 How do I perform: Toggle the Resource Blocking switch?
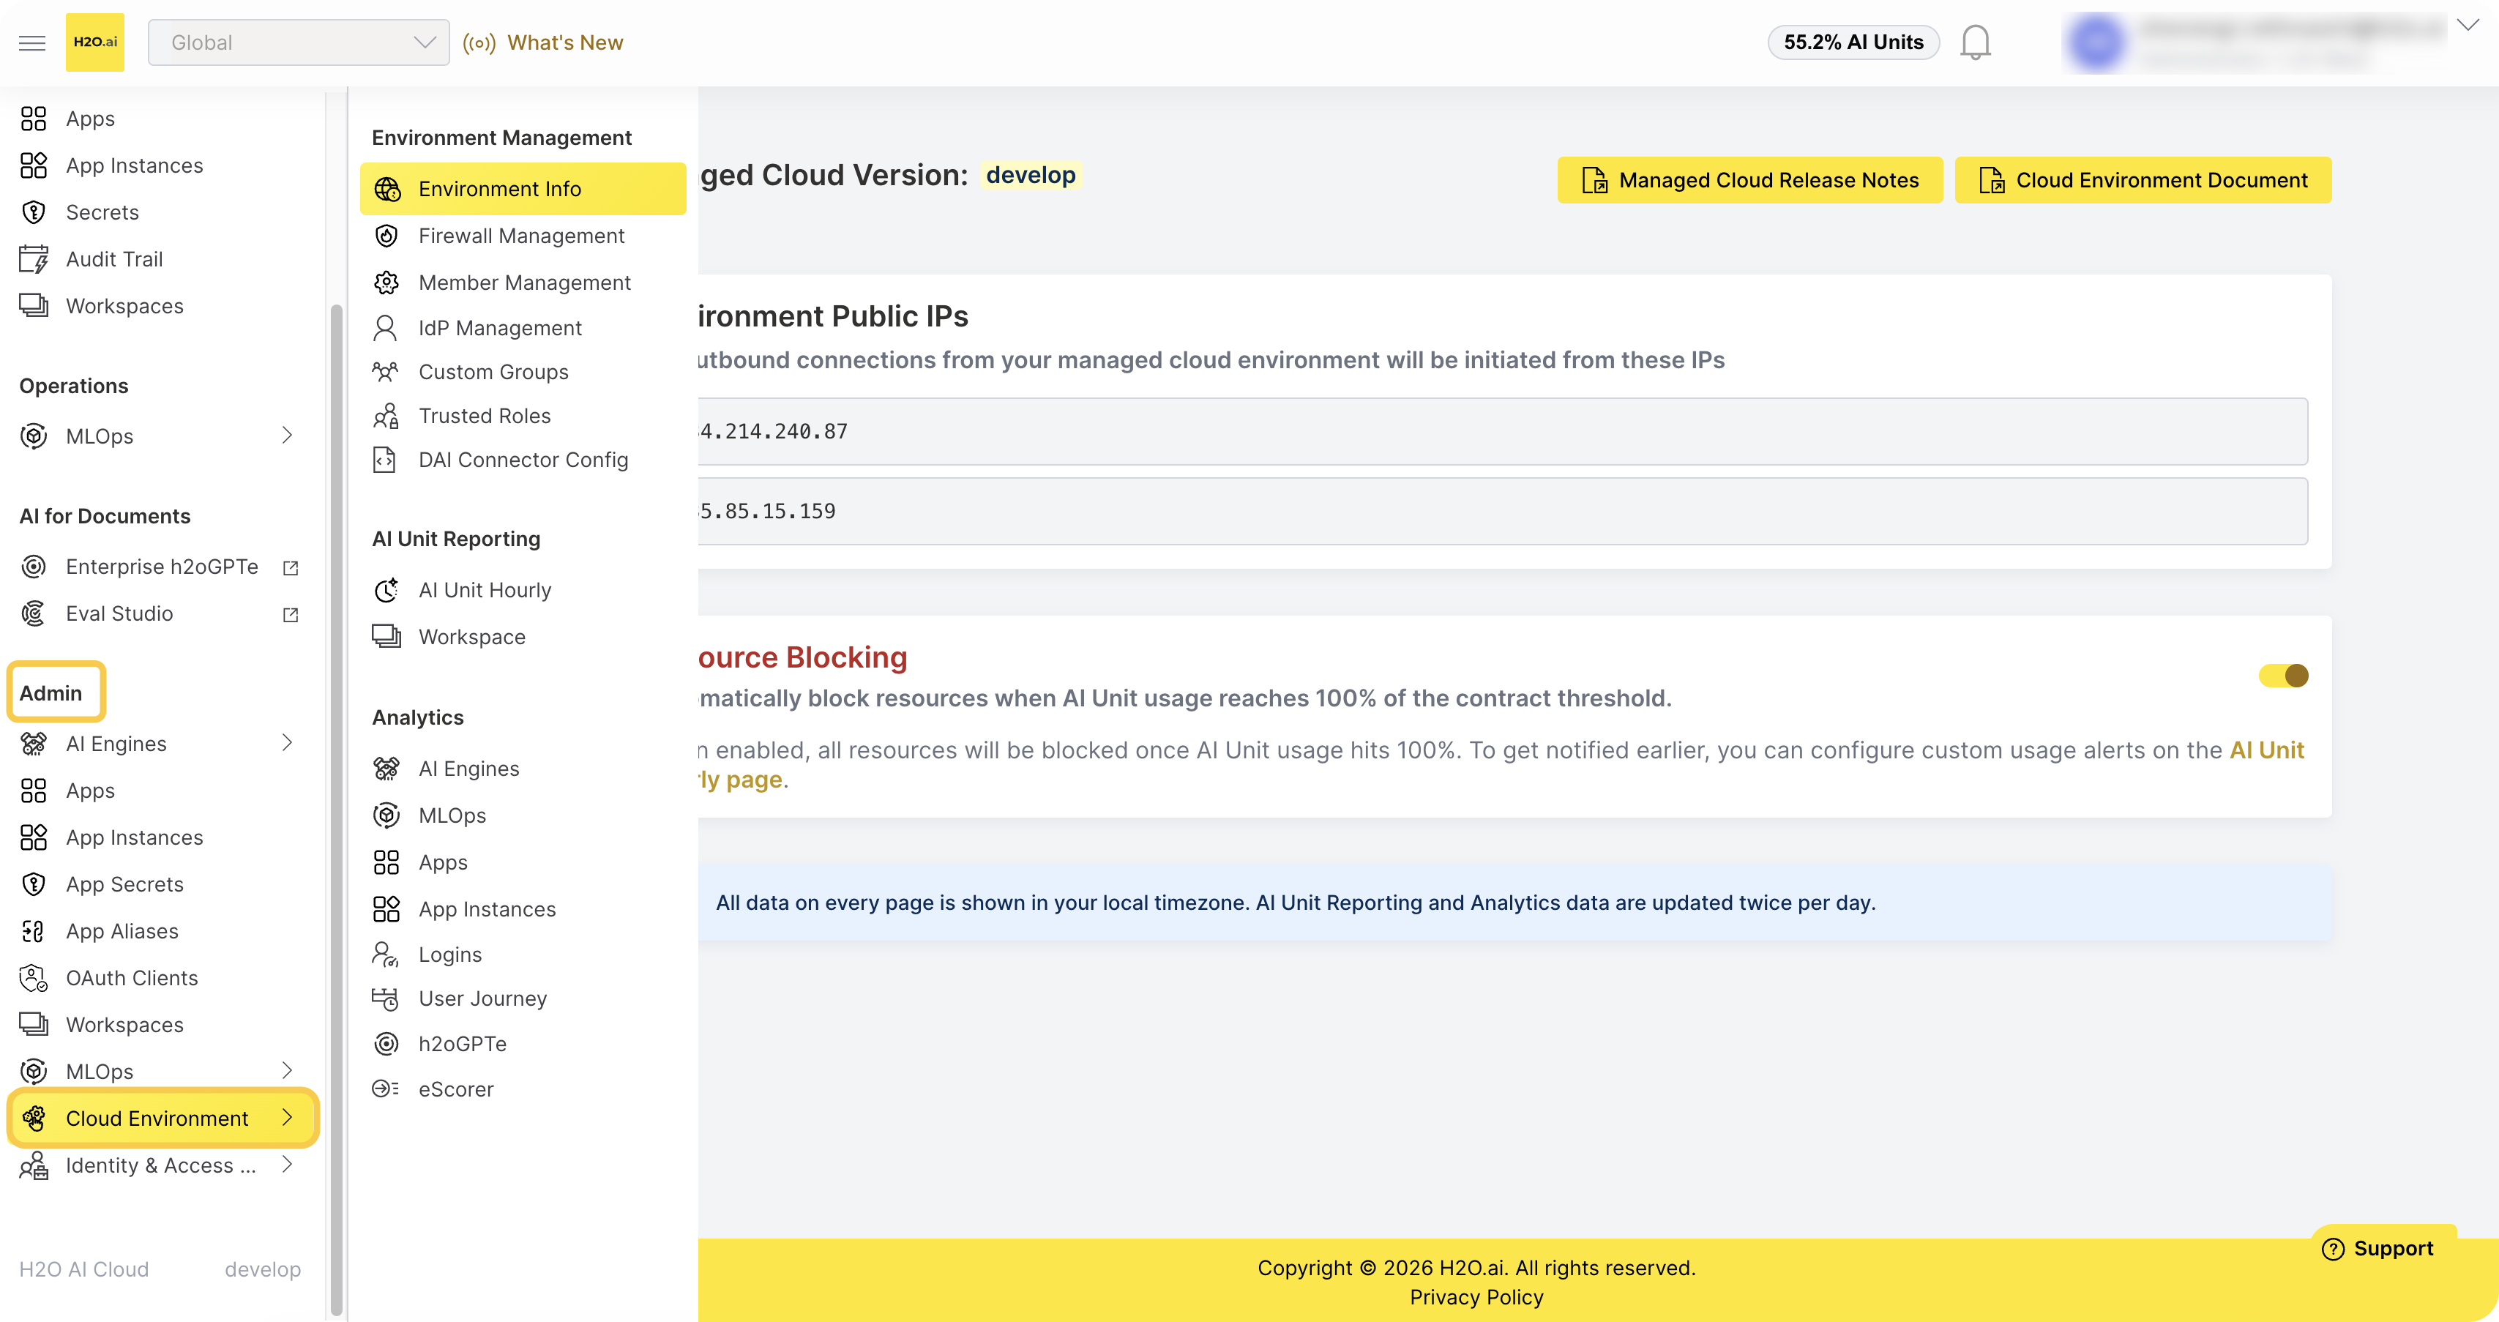[x=2282, y=675]
